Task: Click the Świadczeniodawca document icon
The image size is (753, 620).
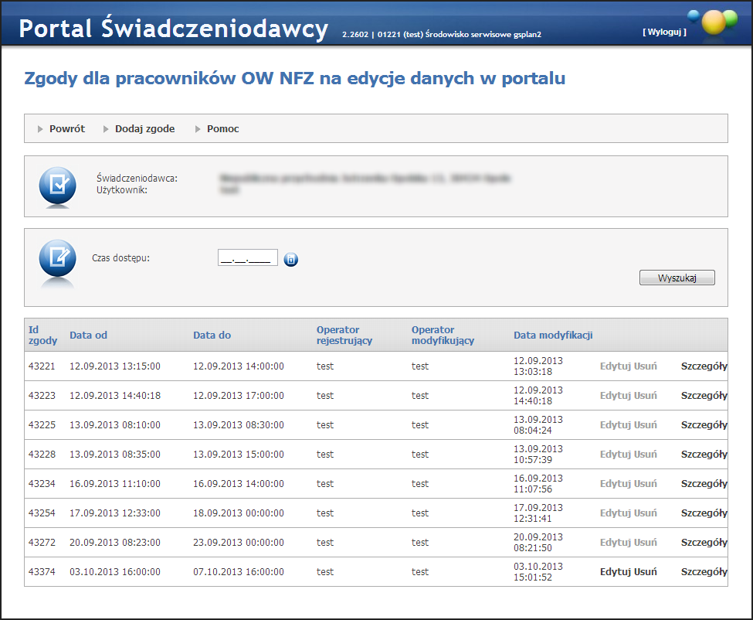Action: click(58, 186)
